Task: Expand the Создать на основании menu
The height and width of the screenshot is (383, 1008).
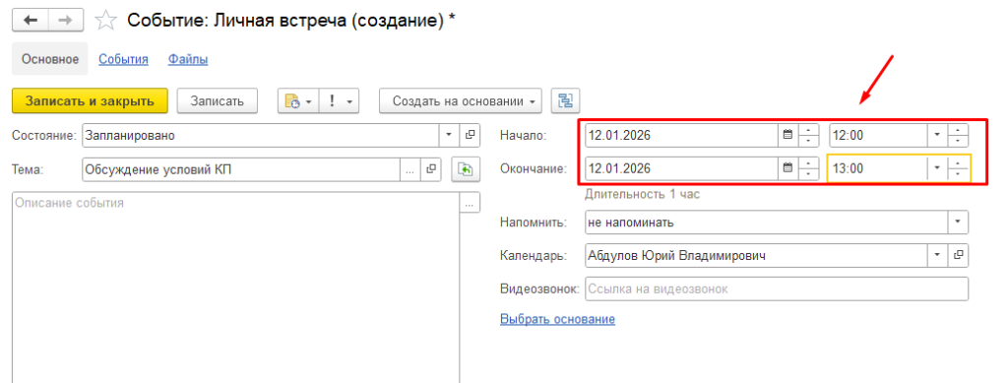Action: tap(461, 100)
